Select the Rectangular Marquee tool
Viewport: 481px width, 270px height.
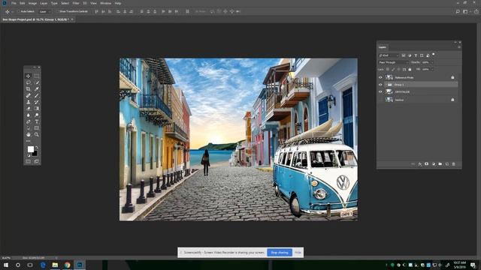(x=37, y=76)
